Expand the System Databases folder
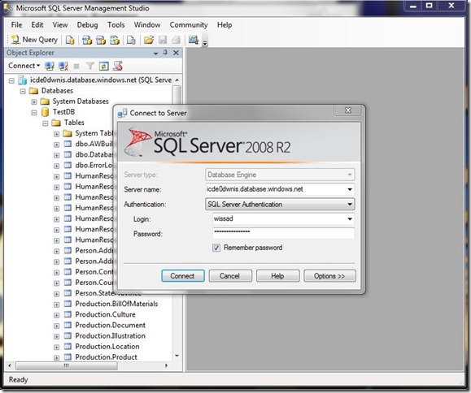 click(34, 102)
